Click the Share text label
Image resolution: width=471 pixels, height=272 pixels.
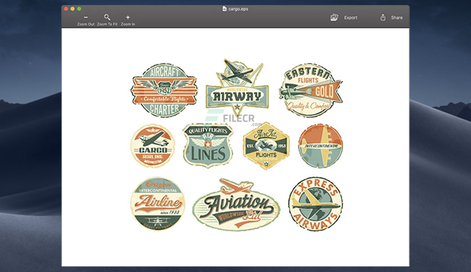pos(397,17)
